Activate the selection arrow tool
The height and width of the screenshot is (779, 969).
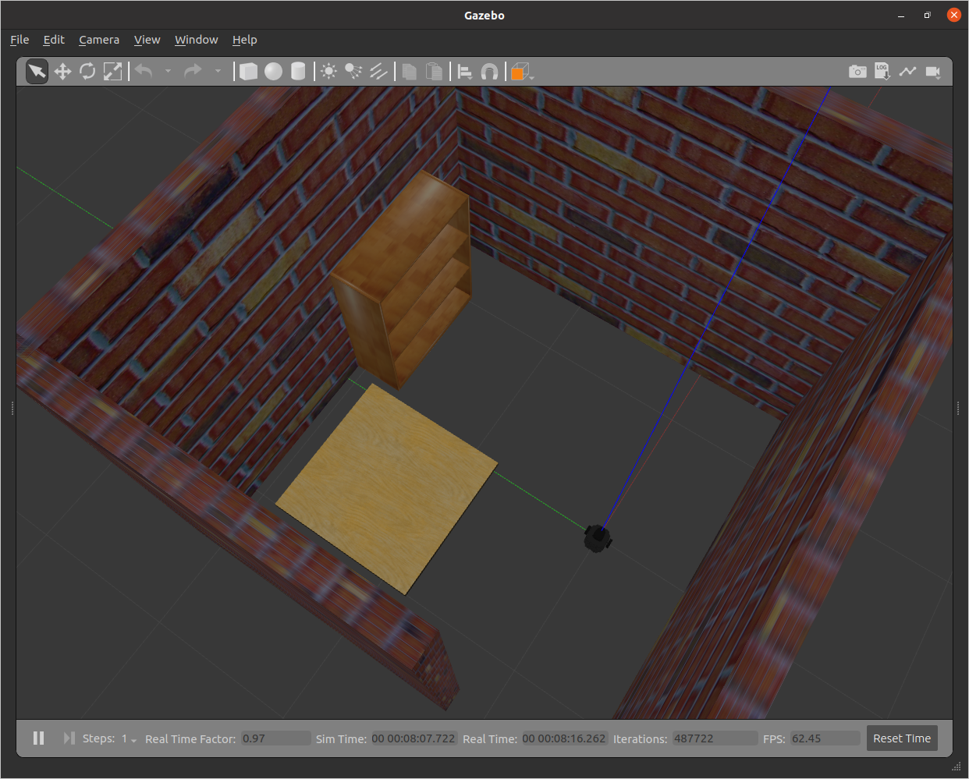[37, 72]
